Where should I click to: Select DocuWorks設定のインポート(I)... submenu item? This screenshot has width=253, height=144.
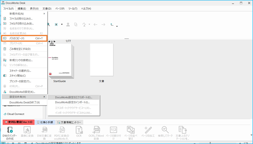pos(74,102)
